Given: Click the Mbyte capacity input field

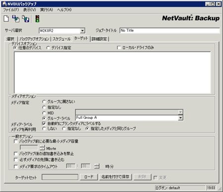Looking at the screenshot, I should pyautogui.click(x=29, y=148).
